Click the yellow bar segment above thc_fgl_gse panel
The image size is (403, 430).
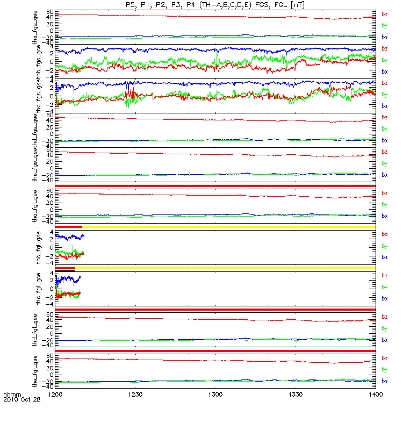click(x=225, y=268)
